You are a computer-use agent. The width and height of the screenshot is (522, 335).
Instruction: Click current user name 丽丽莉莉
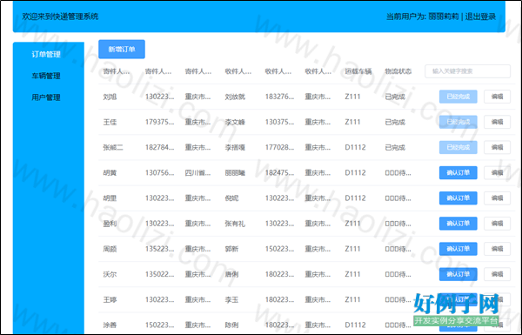(443, 17)
